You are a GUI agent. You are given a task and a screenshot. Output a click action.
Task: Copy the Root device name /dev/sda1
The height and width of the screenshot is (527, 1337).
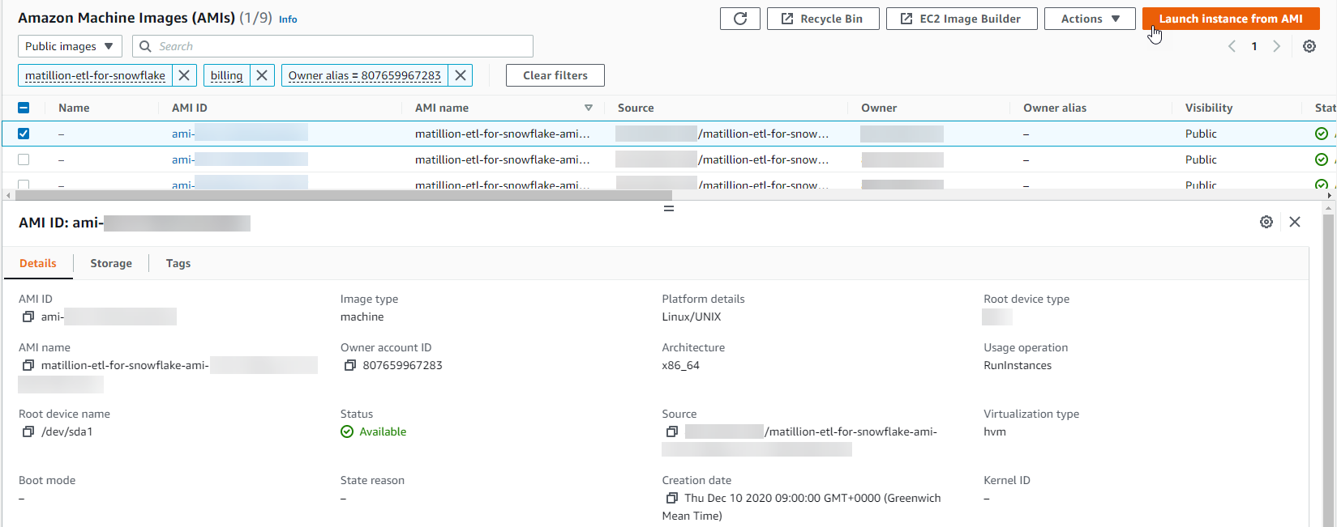click(x=28, y=432)
